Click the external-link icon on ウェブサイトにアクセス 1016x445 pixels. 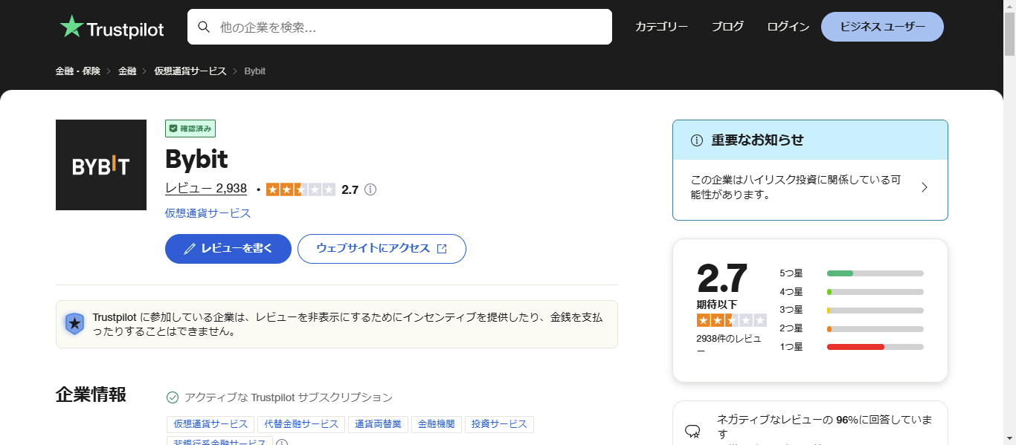[x=440, y=249]
